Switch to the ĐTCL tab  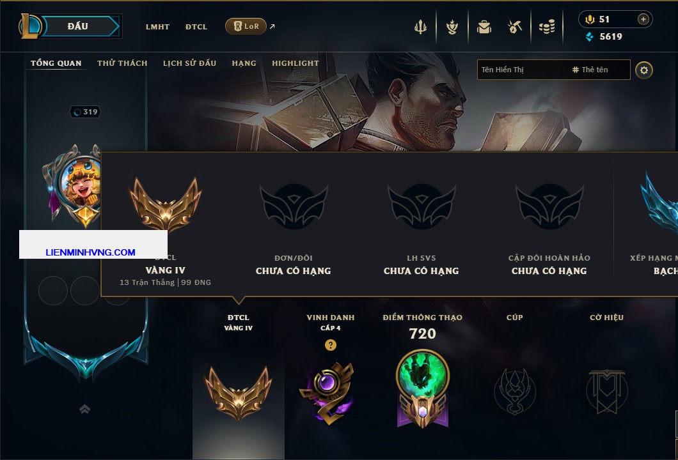196,27
